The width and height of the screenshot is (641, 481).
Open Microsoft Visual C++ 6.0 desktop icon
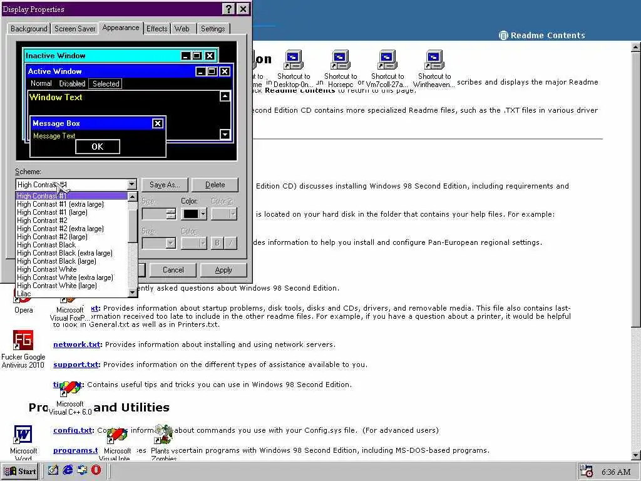click(70, 398)
